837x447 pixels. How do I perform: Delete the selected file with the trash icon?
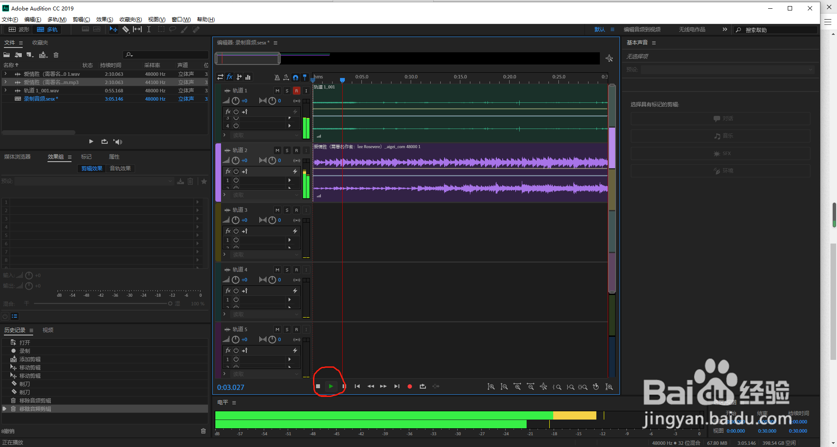pyautogui.click(x=56, y=55)
